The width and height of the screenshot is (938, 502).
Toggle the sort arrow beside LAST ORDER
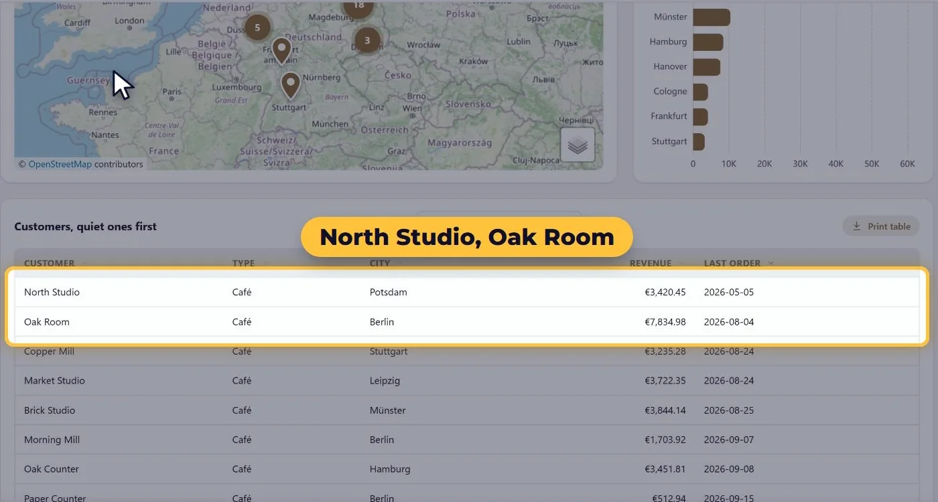point(770,263)
